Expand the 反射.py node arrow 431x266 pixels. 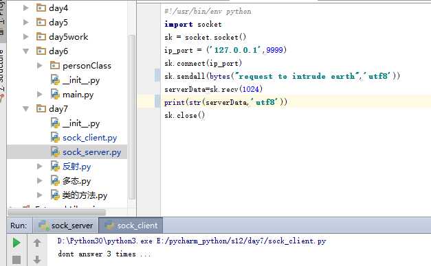(x=40, y=166)
